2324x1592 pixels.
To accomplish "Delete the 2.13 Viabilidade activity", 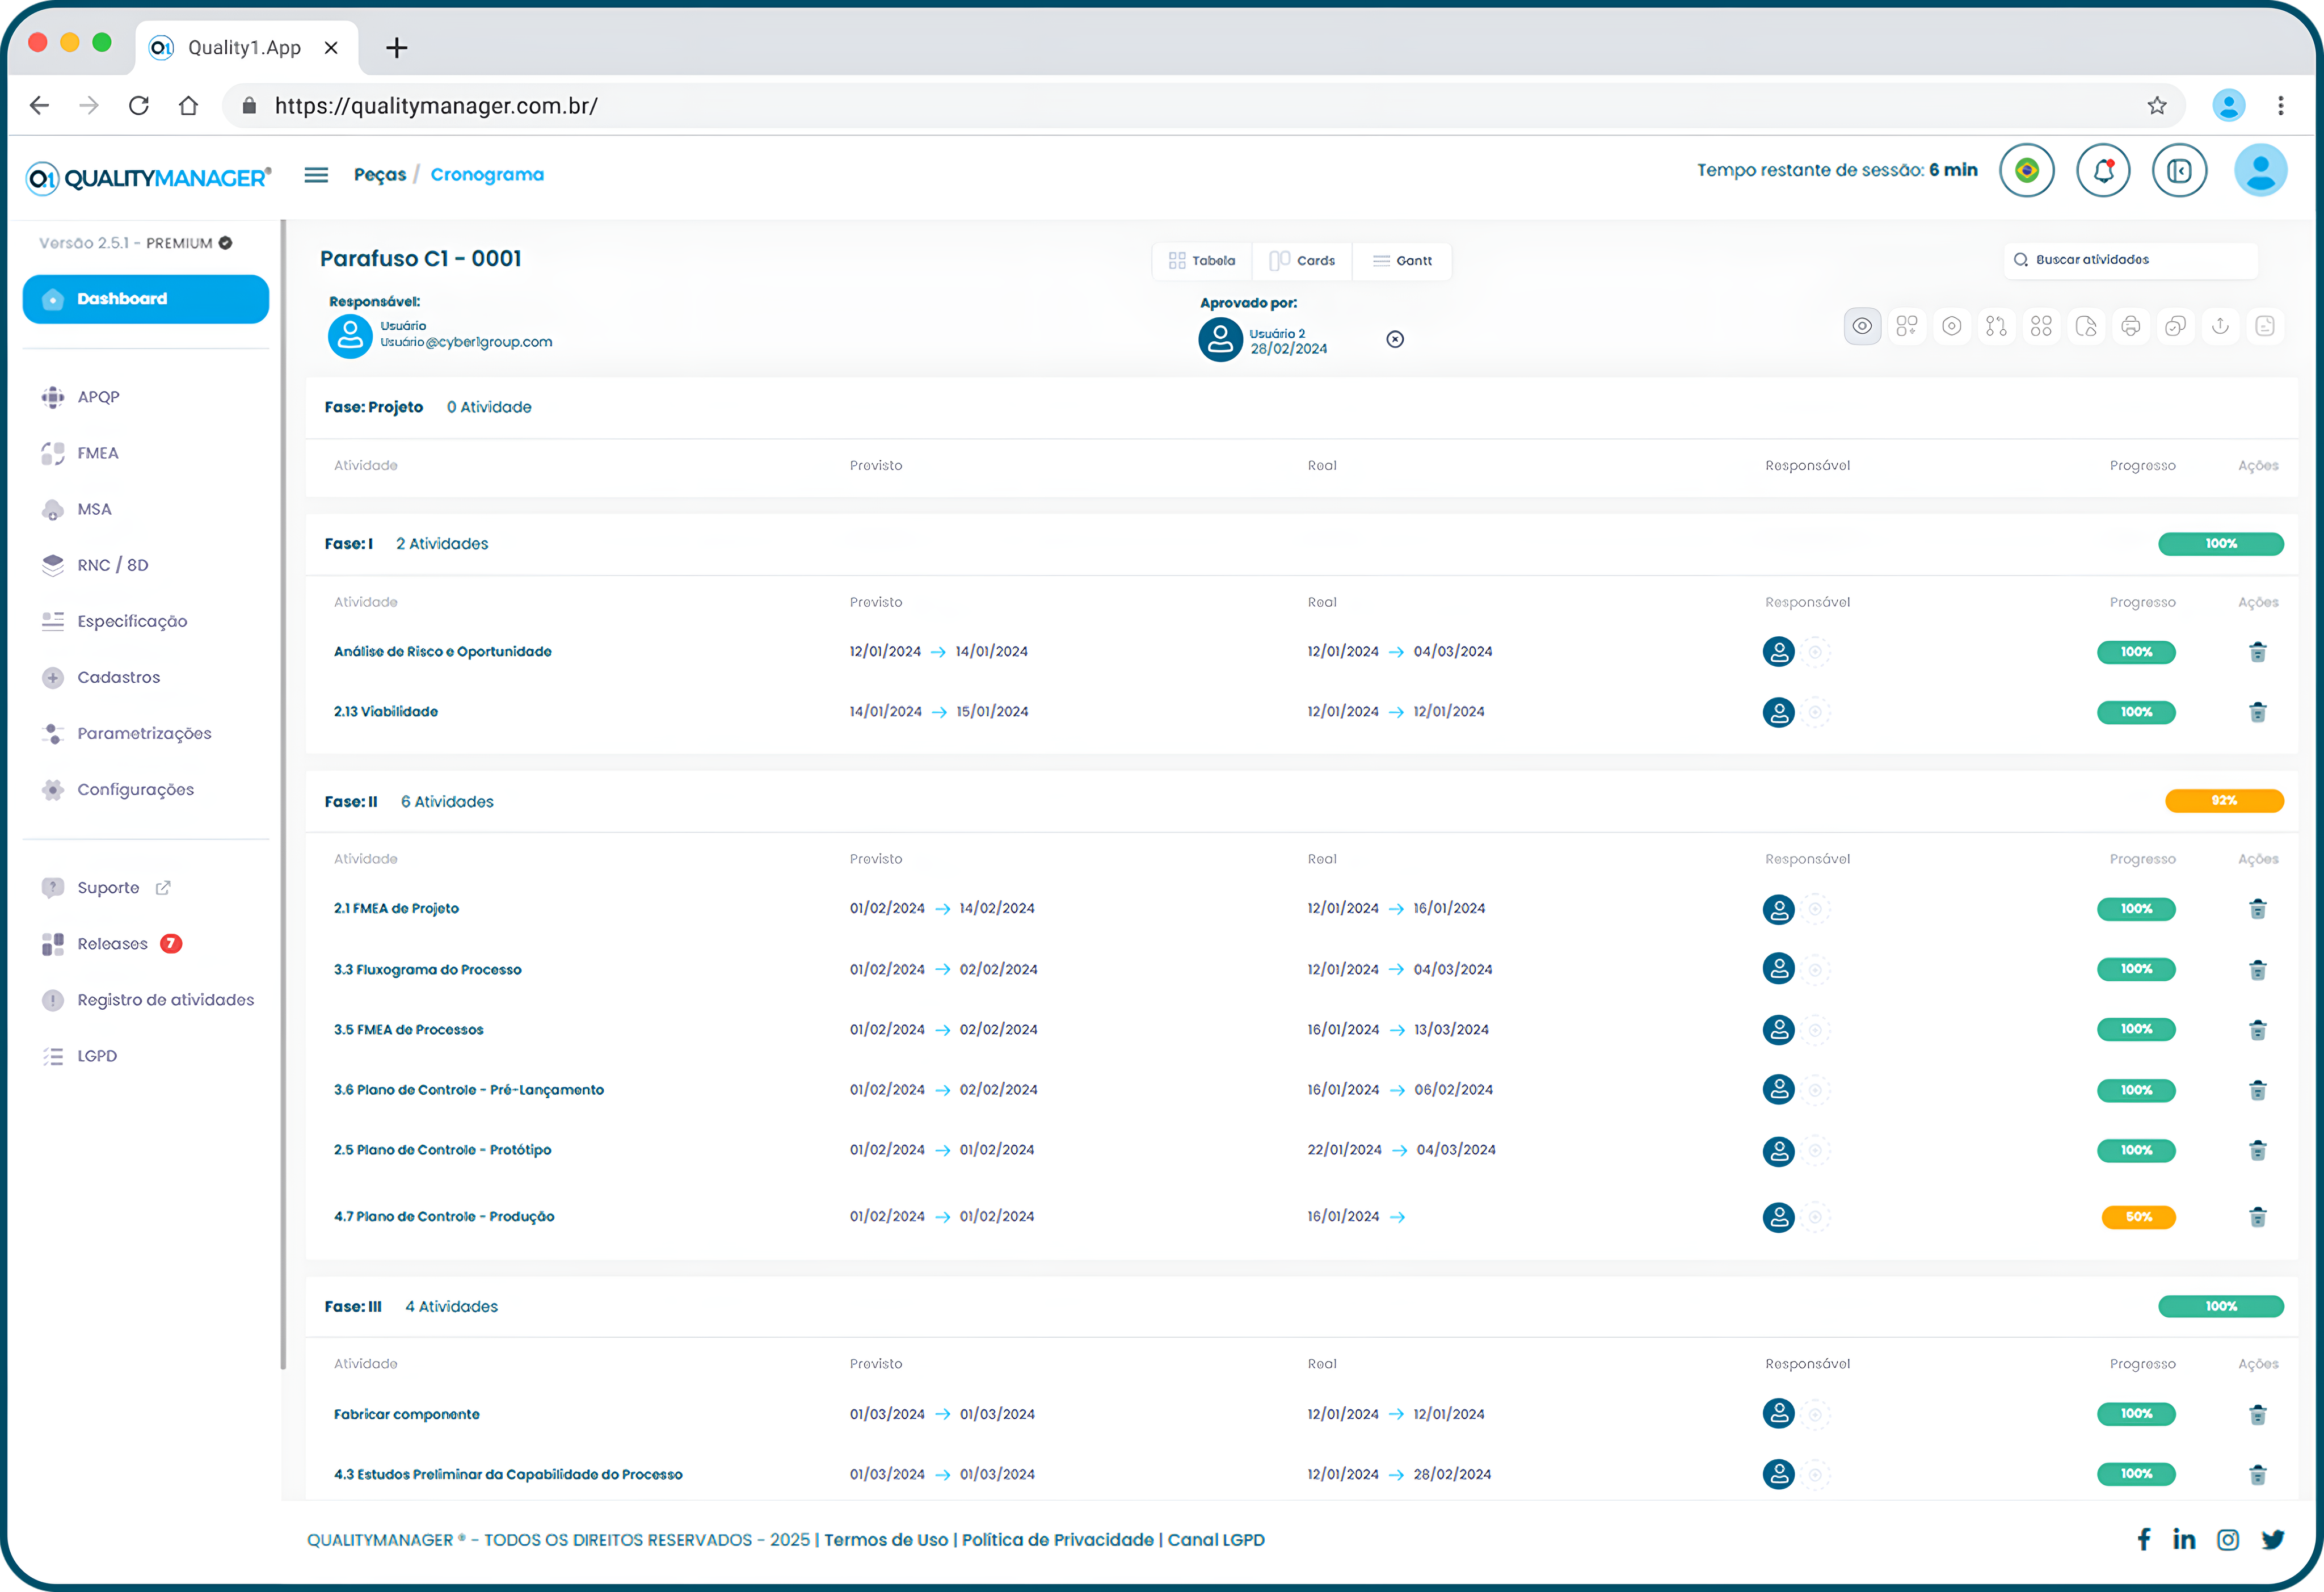I will click(x=2257, y=713).
